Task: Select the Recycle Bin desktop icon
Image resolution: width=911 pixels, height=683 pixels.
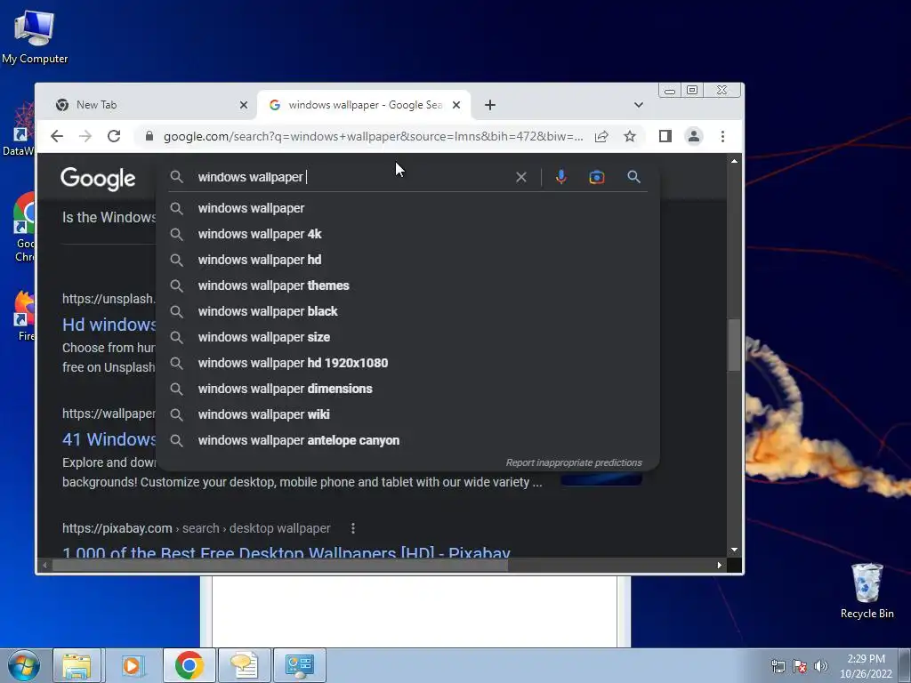Action: pos(867,591)
